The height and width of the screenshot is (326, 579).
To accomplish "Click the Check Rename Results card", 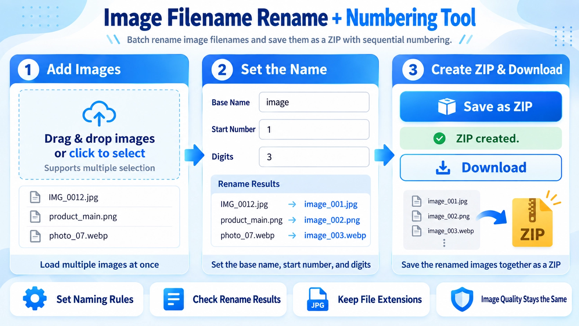I will tap(218, 299).
